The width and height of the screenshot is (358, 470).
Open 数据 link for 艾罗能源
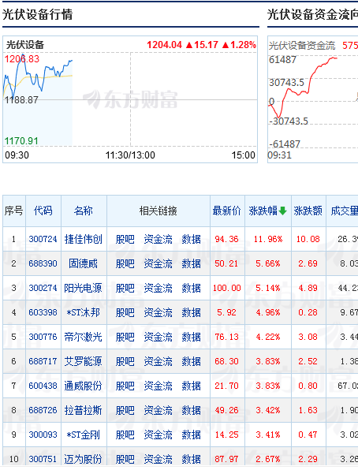click(x=192, y=361)
